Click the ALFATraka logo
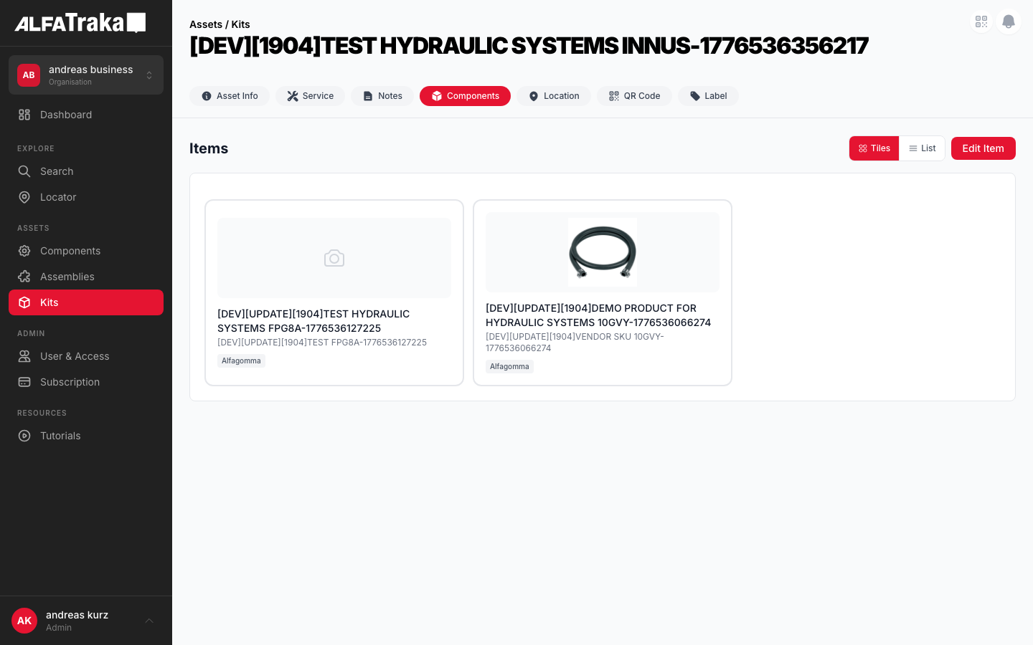 pyautogui.click(x=80, y=23)
